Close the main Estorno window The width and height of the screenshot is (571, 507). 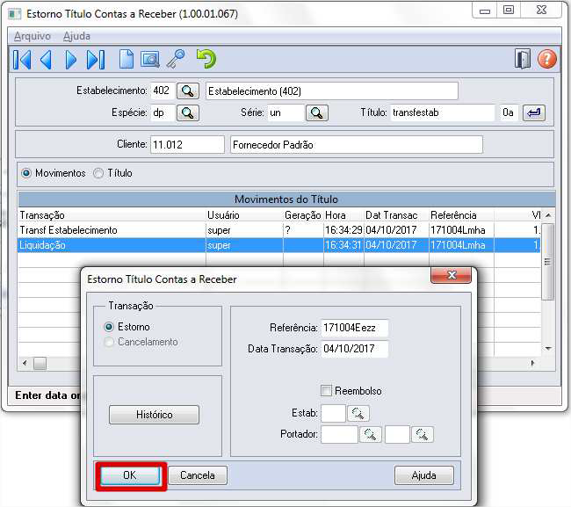click(x=541, y=11)
